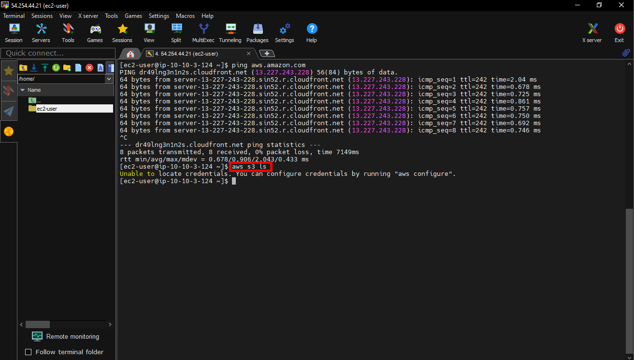Viewport: 634px width, 360px height.
Task: Open the Help menu
Action: pos(207,16)
